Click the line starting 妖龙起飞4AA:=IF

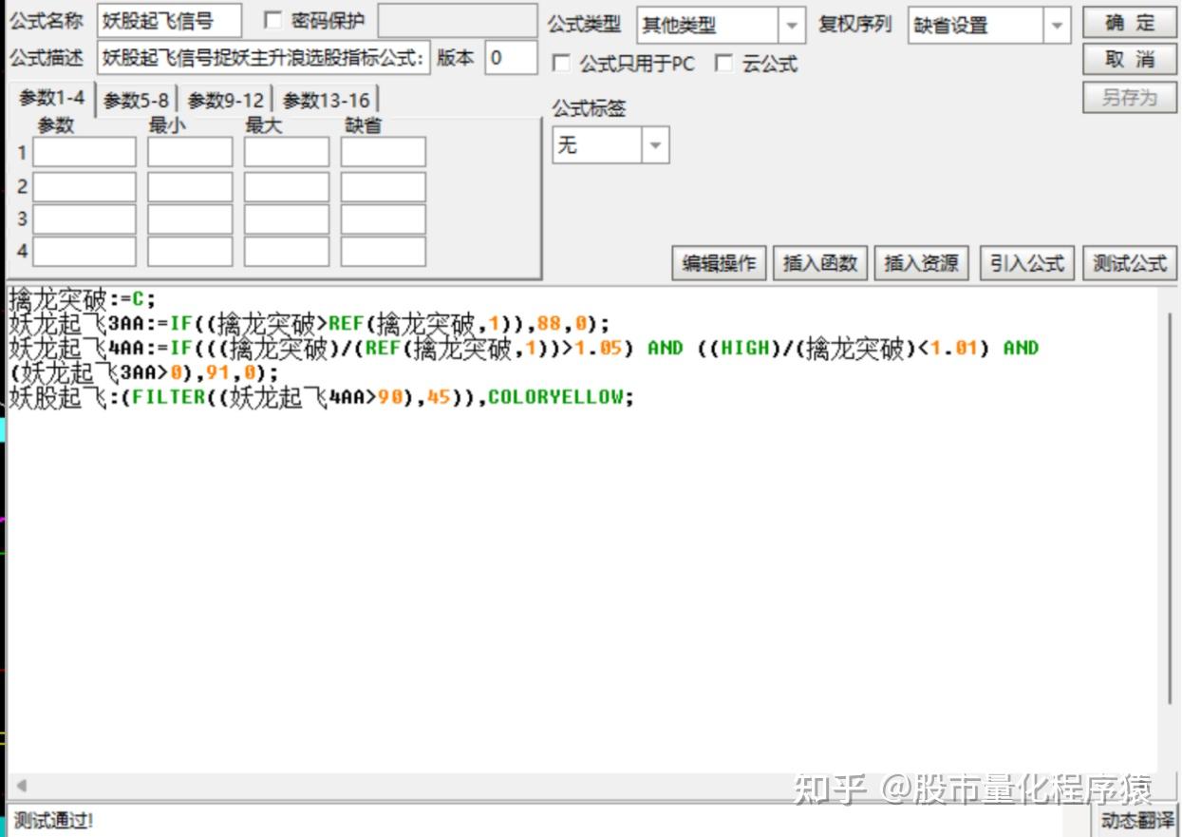523,349
